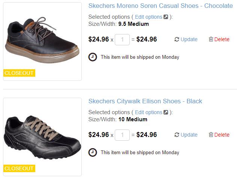Click the clock icon under Citywalk Ellison shoes
The height and width of the screenshot is (180, 237).
coord(92,152)
